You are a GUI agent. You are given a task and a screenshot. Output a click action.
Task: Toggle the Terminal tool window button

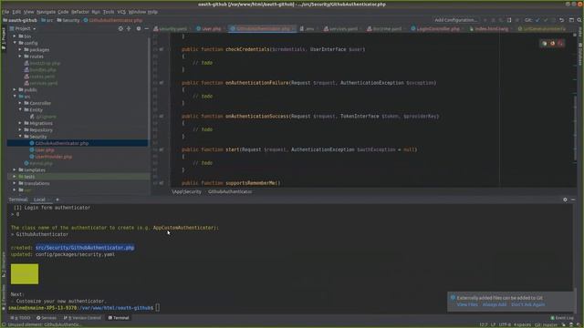[119, 318]
